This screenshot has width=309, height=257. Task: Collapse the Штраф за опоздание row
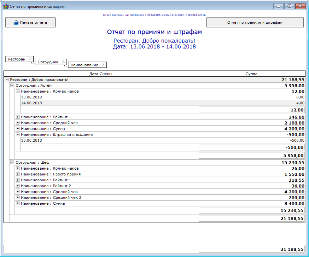pyautogui.click(x=18, y=135)
